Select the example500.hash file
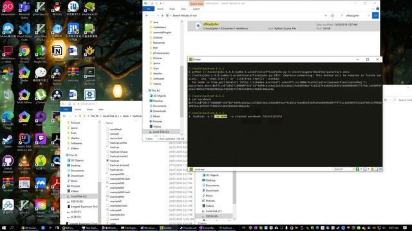 point(120,178)
